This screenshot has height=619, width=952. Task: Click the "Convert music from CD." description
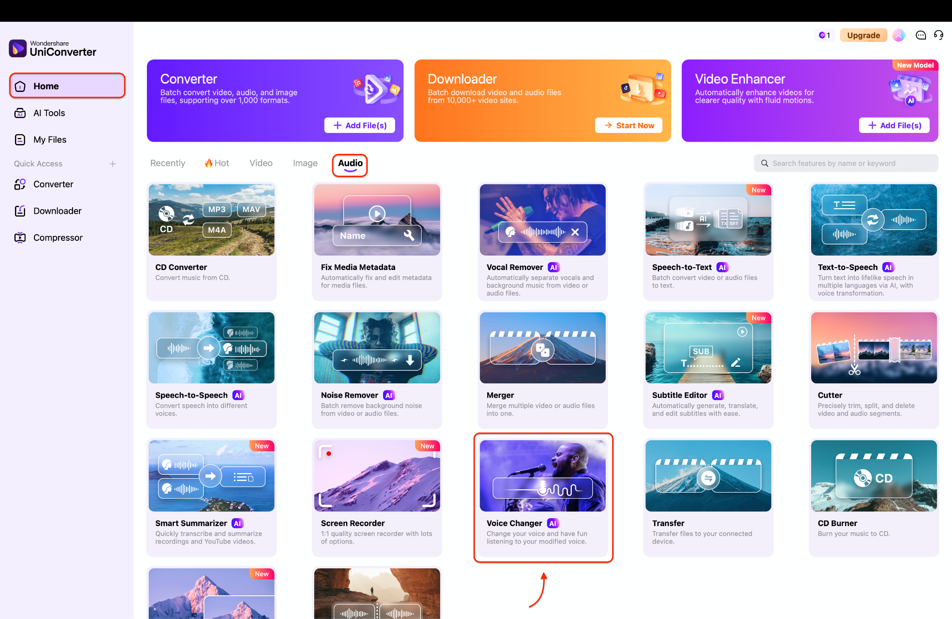[x=192, y=278]
